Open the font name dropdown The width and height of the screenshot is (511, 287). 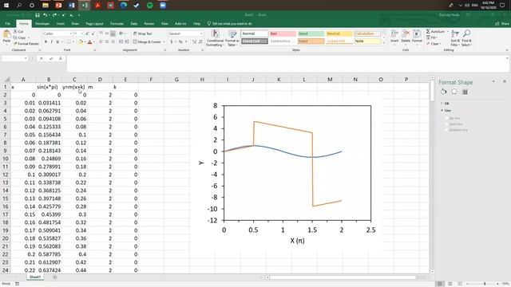(x=70, y=33)
